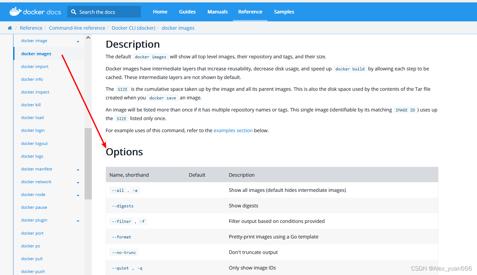Open docker import in the sidebar
The image size is (477, 275).
[x=35, y=67]
